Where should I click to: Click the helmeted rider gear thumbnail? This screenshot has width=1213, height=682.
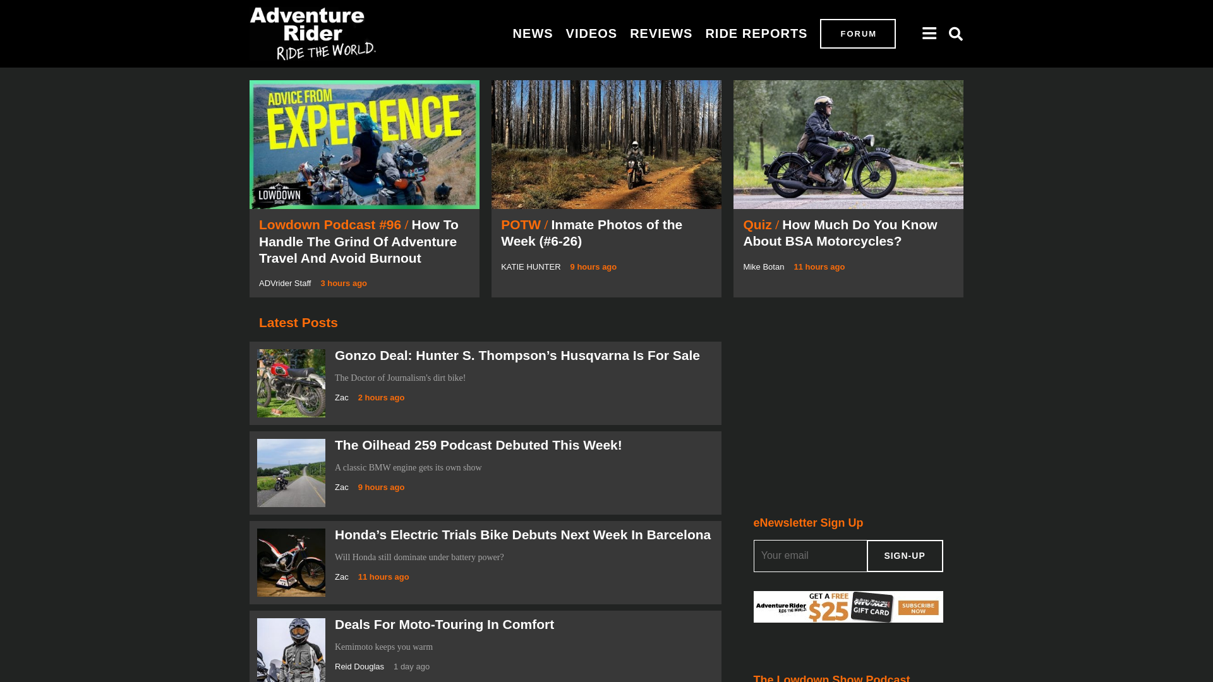pos(291,650)
